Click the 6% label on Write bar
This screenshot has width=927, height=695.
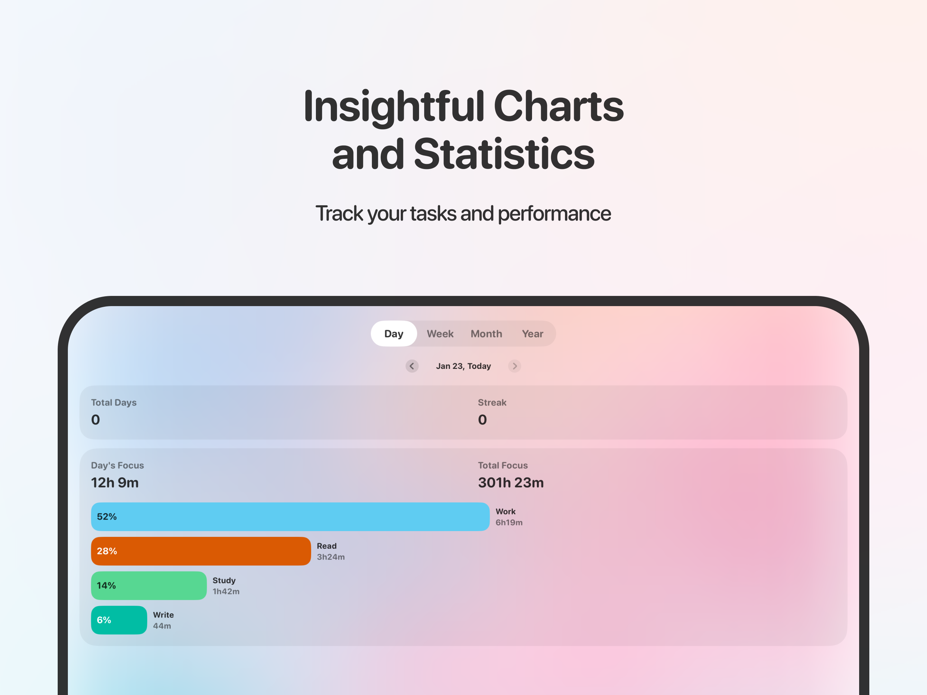(x=105, y=620)
